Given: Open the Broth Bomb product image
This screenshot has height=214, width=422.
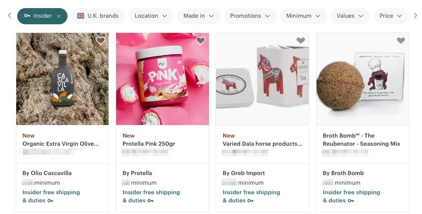Looking at the screenshot, I should click(x=362, y=79).
